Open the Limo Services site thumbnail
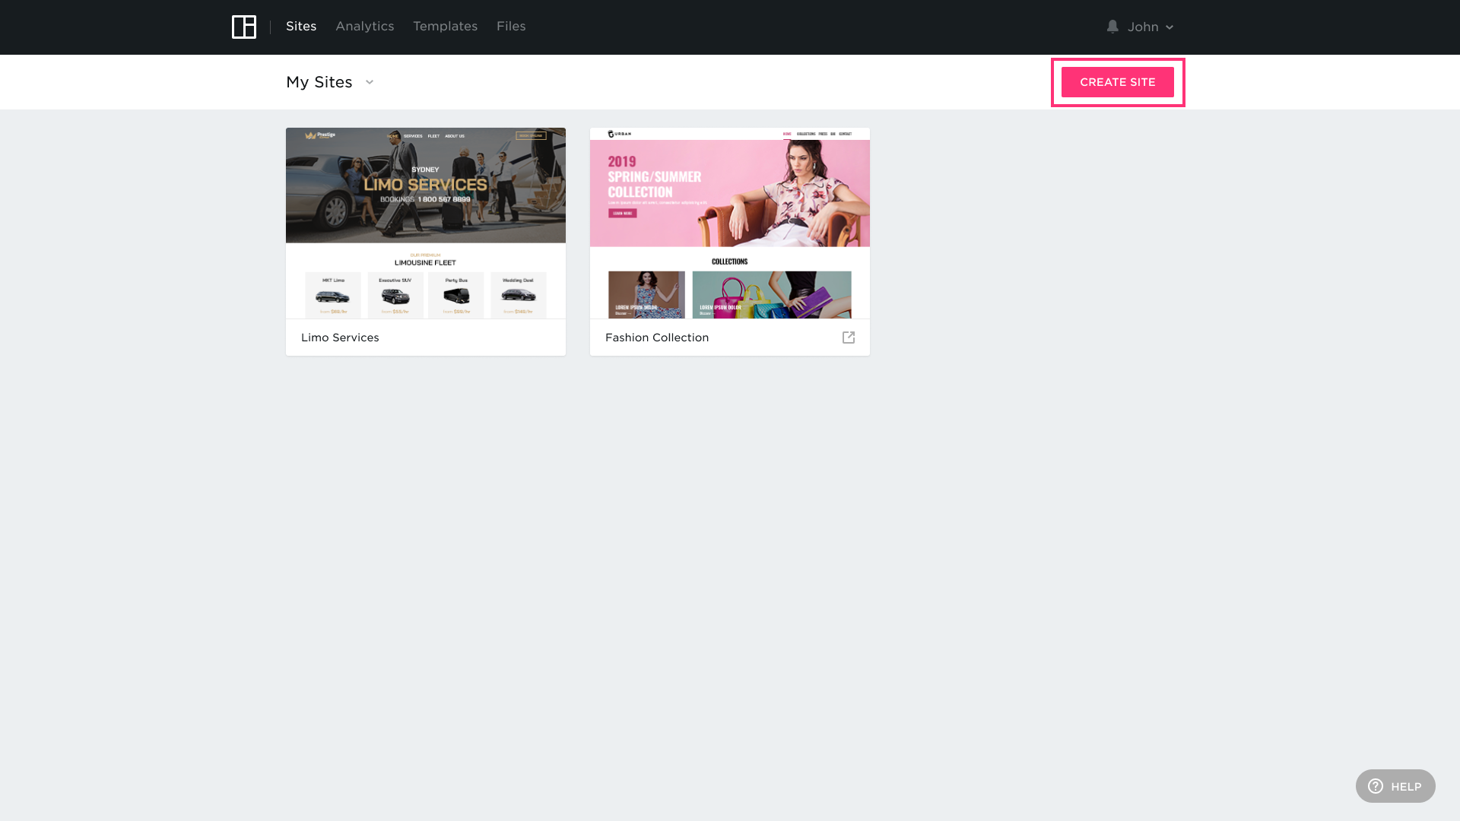The image size is (1460, 821). click(426, 186)
